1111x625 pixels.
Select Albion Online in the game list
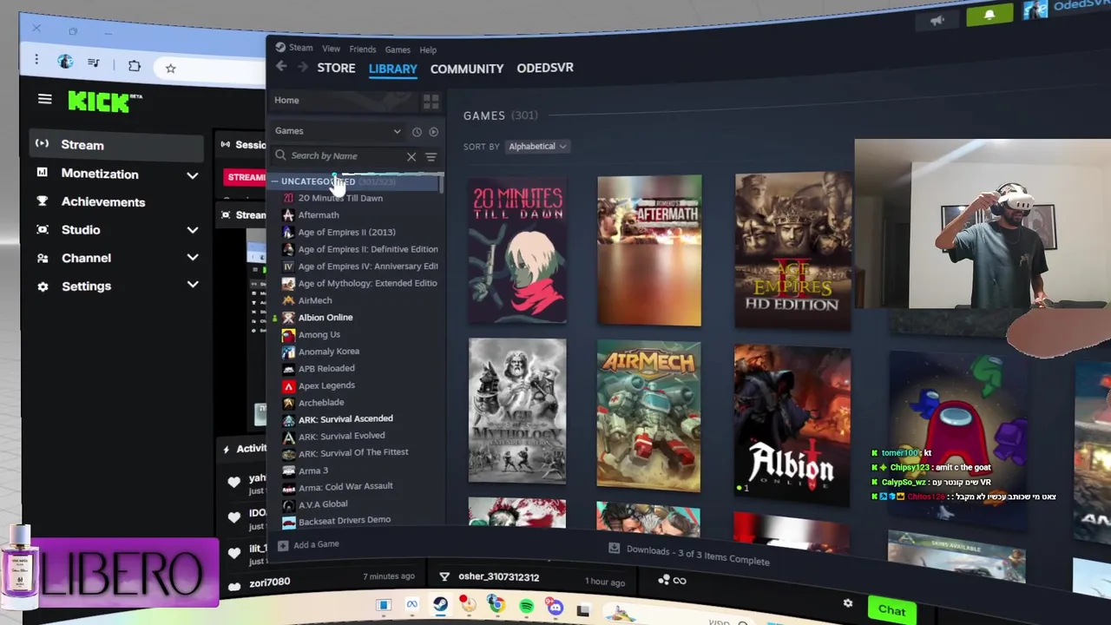(325, 318)
